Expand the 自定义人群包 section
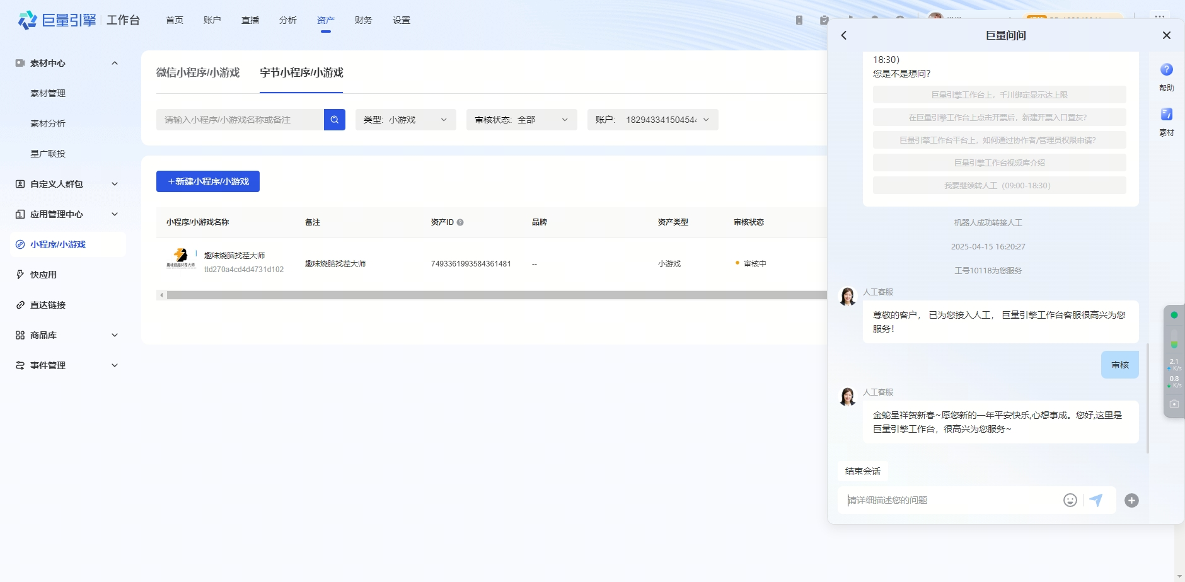Screen dimensions: 1185x582 (115, 184)
